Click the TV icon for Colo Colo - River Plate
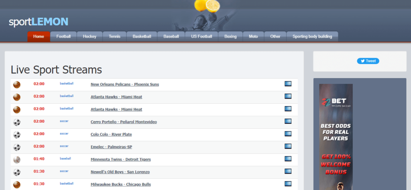The width and height of the screenshot is (411, 190). click(288, 134)
